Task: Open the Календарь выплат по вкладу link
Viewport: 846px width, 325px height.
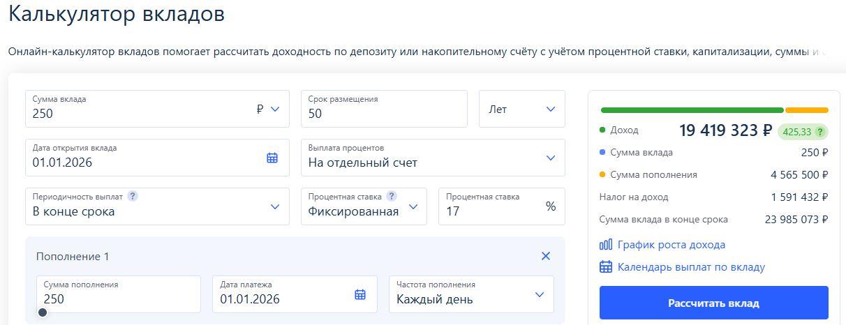Action: 691,267
